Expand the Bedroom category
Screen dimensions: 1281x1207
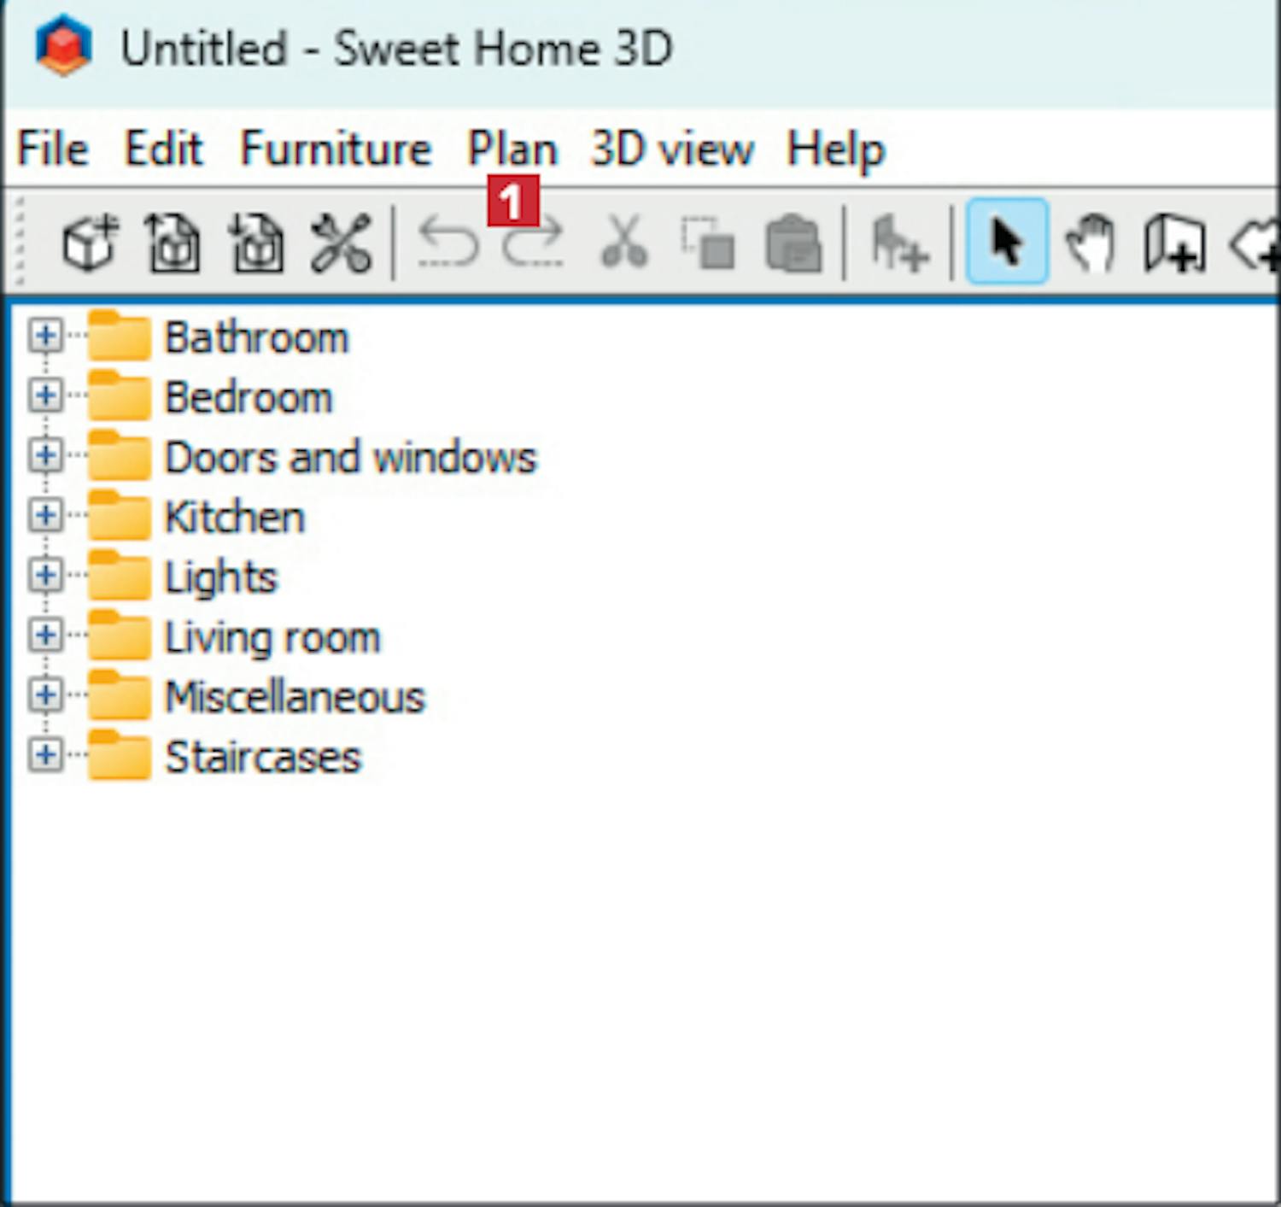[x=45, y=395]
